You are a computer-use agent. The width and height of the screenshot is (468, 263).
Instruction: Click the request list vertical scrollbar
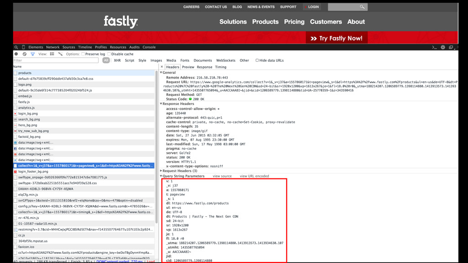(156, 147)
